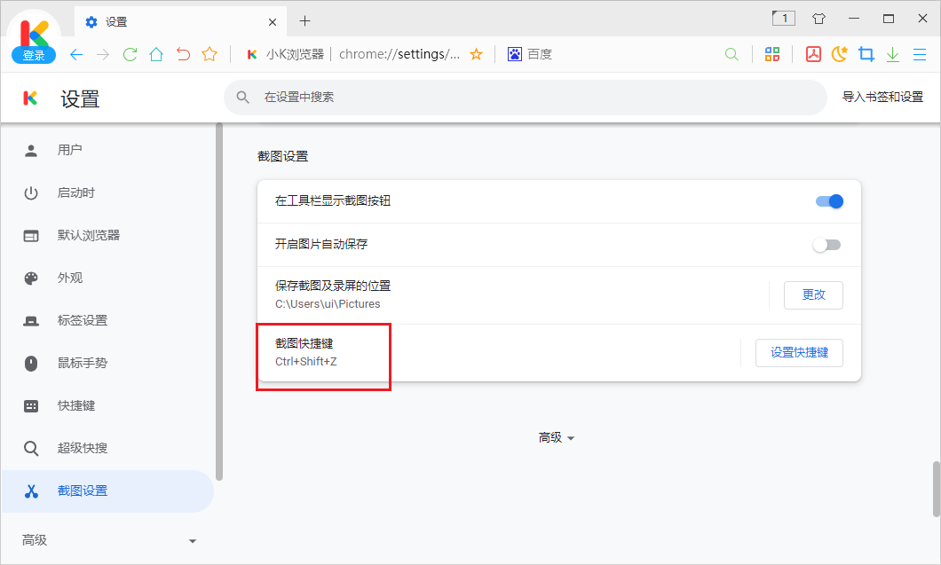Click the 设置快捷键 button

(799, 353)
